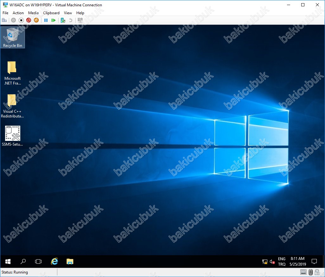The height and width of the screenshot is (277, 325).
Task: Click the mouse status bar icon
Action: coord(310,272)
